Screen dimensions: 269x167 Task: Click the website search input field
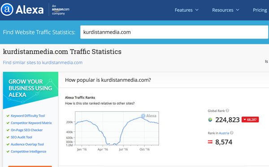174,32
